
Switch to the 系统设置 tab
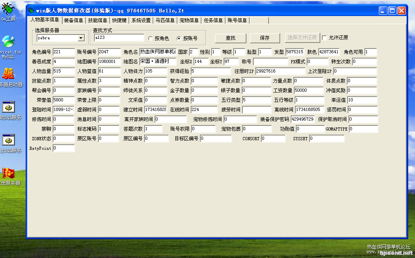(x=141, y=20)
